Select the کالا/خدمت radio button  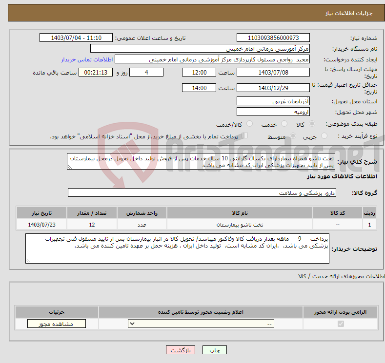pos(249,124)
